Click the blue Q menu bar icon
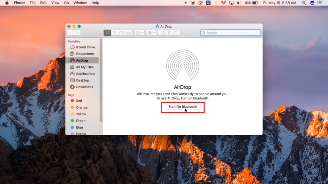This screenshot has height=184, width=328. click(x=208, y=3)
